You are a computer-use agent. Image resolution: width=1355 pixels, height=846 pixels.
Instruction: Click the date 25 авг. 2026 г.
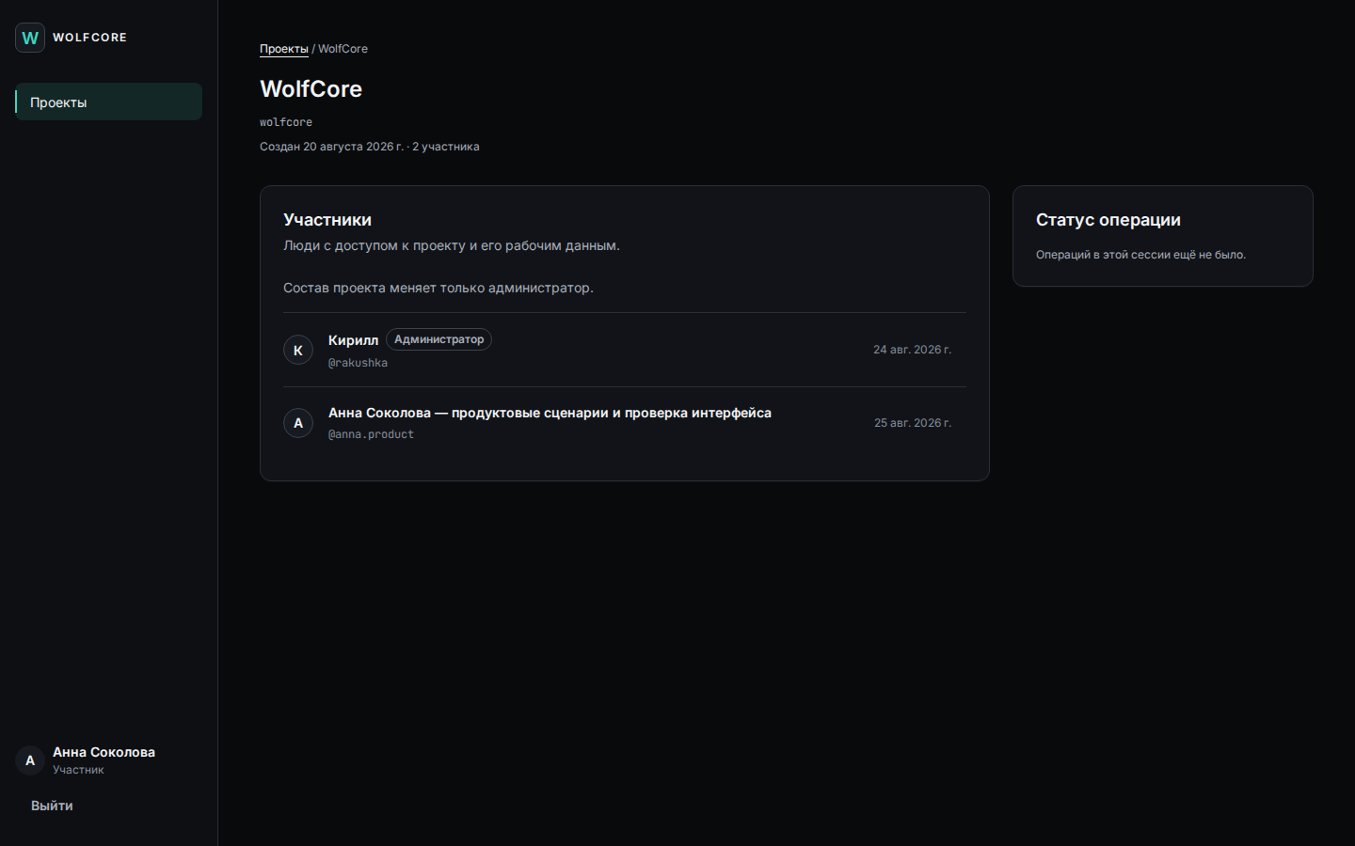pos(913,423)
